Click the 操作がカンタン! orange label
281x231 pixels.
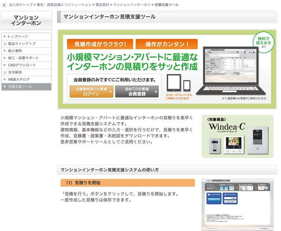(167, 44)
